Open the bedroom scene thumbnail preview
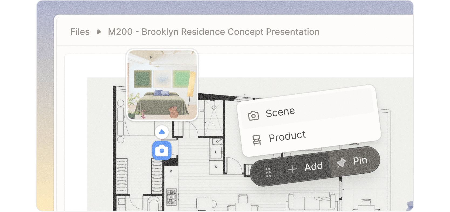 (x=162, y=85)
